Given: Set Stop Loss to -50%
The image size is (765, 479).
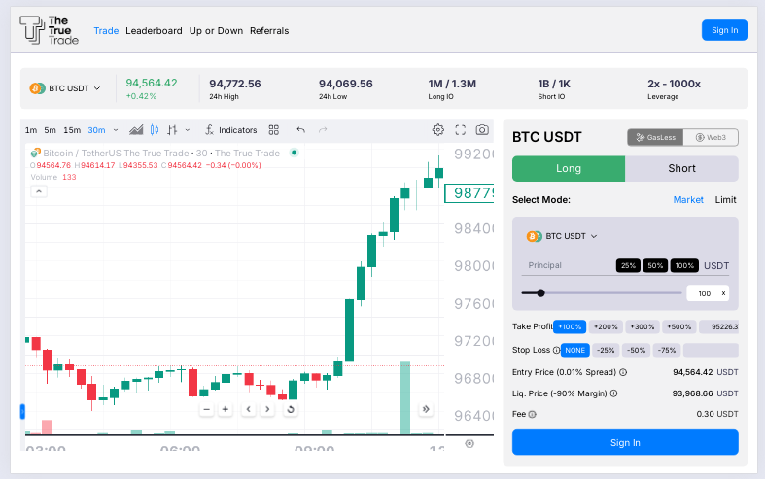Looking at the screenshot, I should (x=636, y=350).
